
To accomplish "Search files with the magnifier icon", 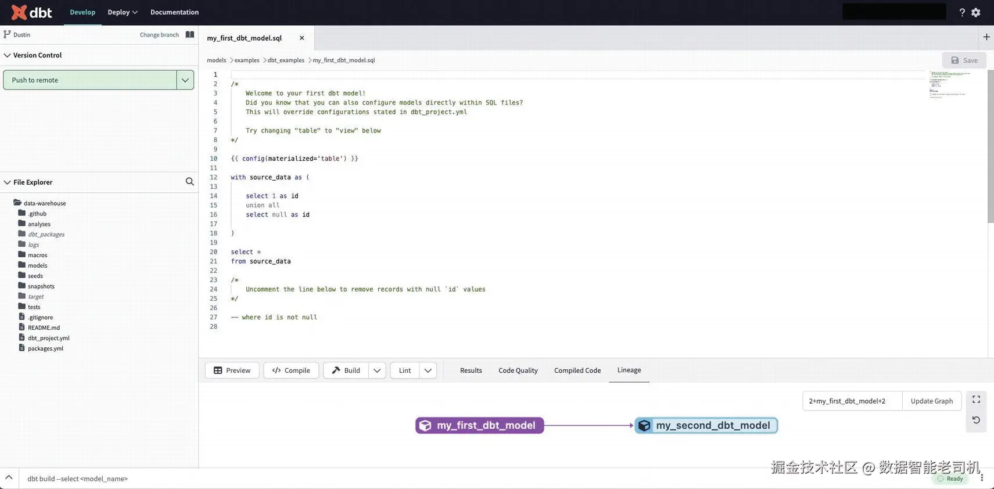I will pos(189,182).
